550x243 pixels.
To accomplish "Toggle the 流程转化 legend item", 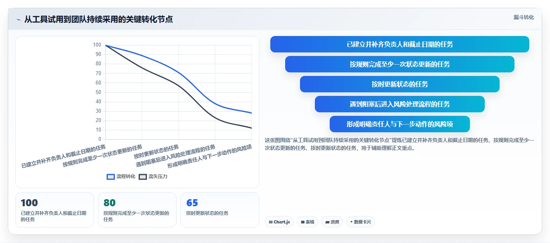I will click(121, 176).
